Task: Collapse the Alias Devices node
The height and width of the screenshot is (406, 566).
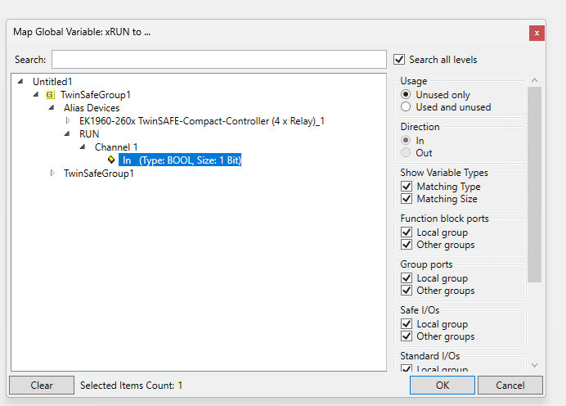Action: point(52,108)
